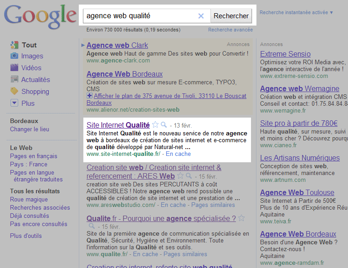Open Agence web Wemagine ad
The image size is (348, 268).
tap(300, 88)
